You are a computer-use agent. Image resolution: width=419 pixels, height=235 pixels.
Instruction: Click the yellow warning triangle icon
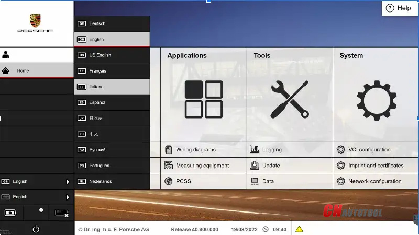coord(299,229)
